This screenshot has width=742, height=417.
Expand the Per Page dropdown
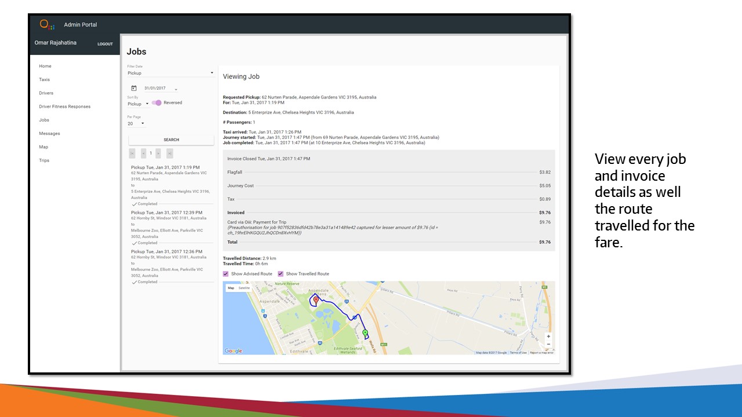coord(136,123)
